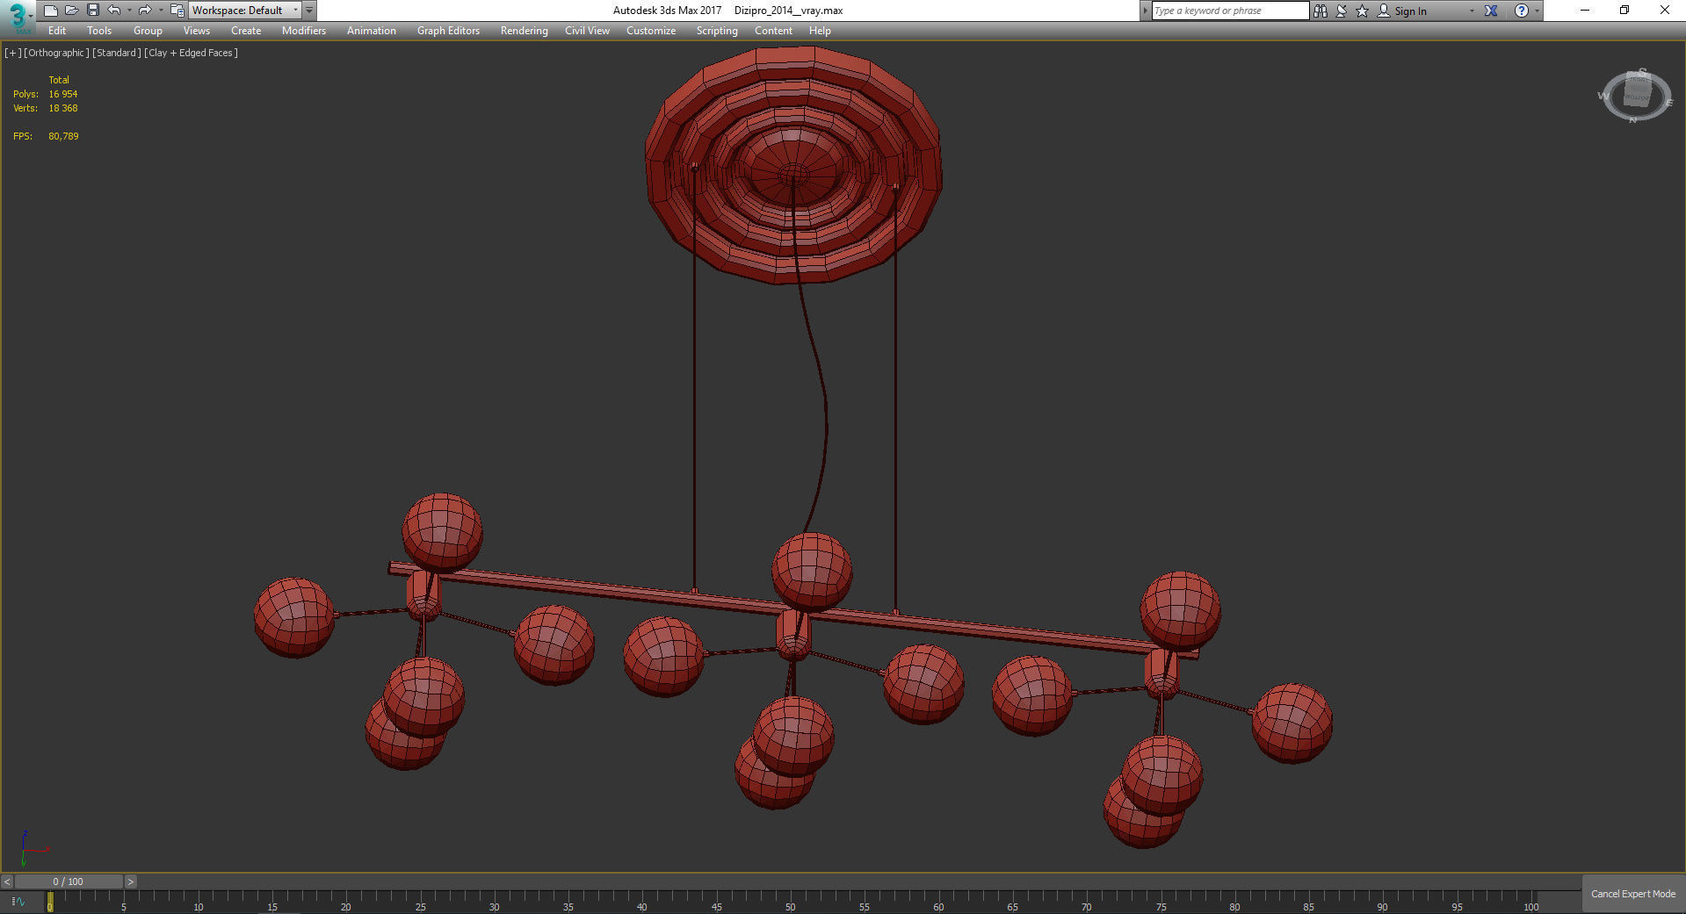Open the Group menu
The height and width of the screenshot is (914, 1686).
tap(148, 31)
